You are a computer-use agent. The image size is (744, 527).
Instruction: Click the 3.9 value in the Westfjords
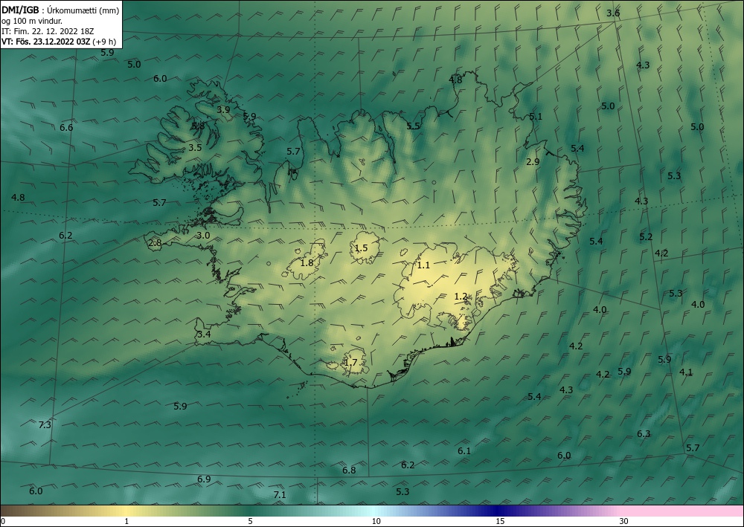coord(223,109)
